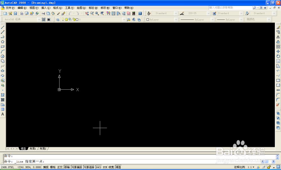Toggle 对象捕捉 object snap in status bar
The width and height of the screenshot is (281, 170).
click(77, 167)
